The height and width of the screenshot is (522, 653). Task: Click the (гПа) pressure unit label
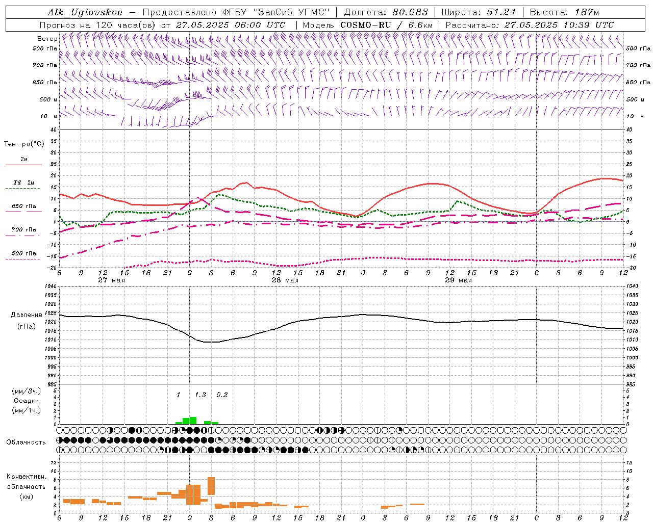click(27, 327)
